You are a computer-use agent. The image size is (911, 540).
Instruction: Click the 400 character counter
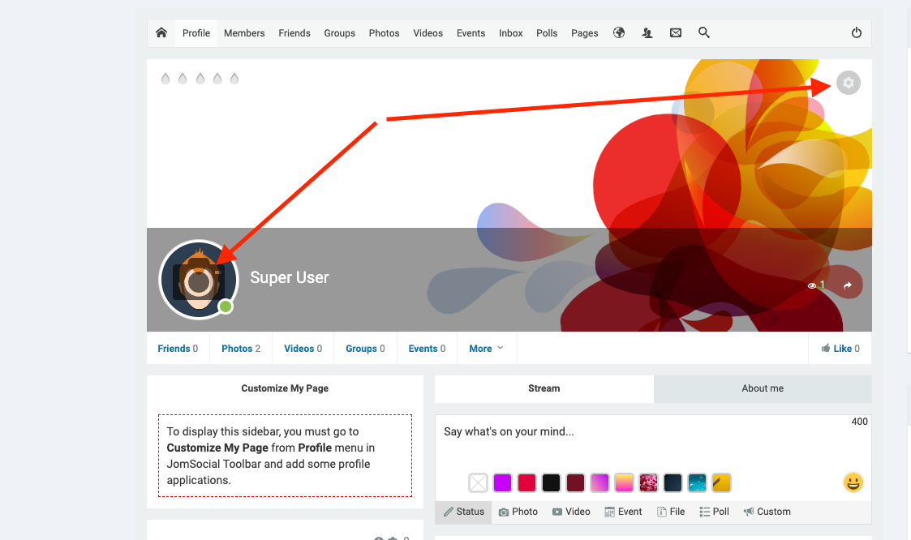click(x=859, y=422)
